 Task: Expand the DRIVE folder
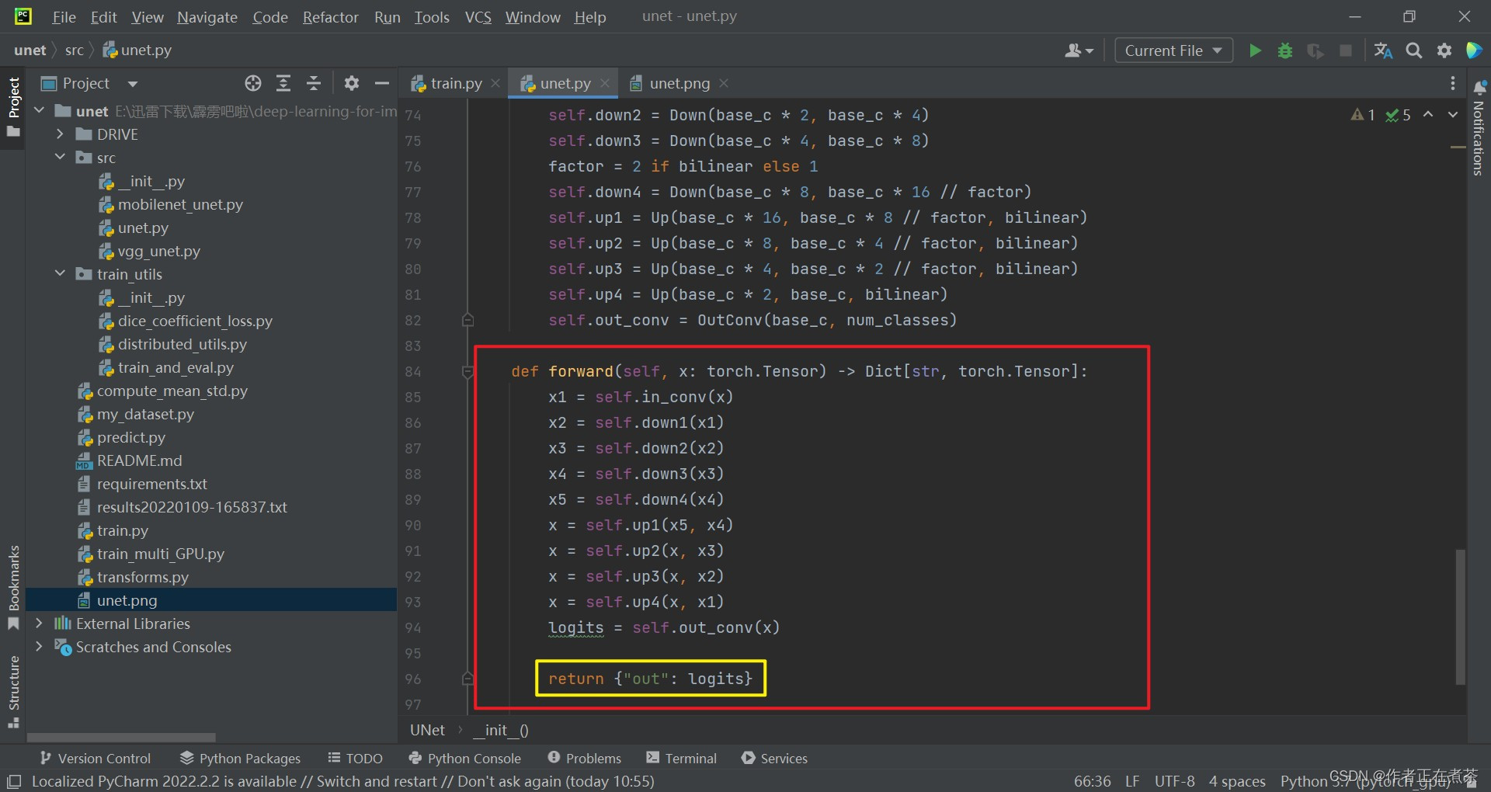[x=60, y=134]
